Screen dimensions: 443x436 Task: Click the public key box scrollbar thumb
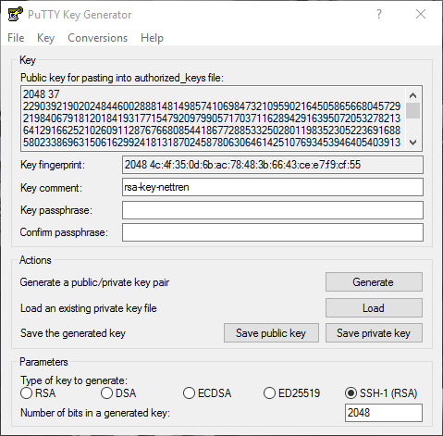click(412, 111)
